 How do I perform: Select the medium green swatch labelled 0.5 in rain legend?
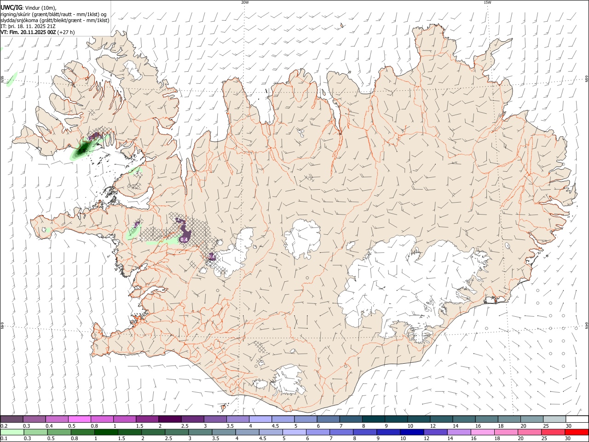[59, 432]
